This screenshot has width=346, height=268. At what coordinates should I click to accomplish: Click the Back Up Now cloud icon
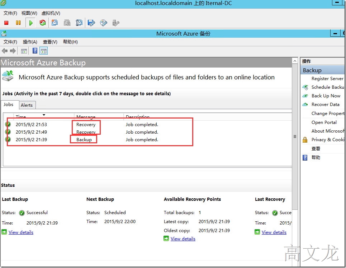point(305,96)
